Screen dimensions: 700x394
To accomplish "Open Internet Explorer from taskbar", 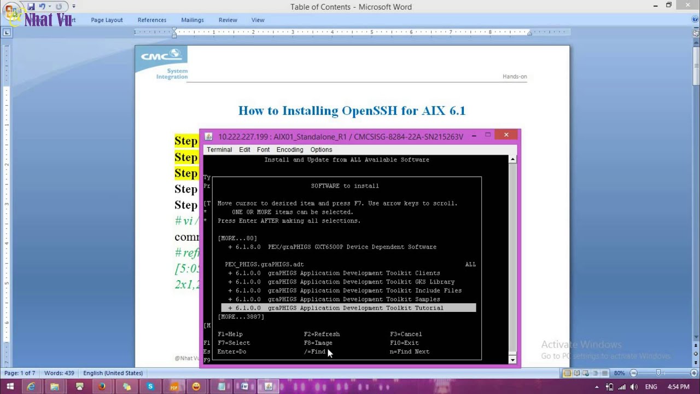I will 31,387.
